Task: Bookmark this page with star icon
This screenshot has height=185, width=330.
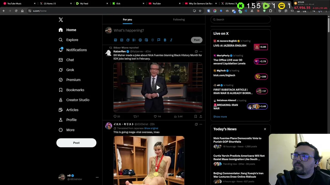Action: [x=200, y=11]
